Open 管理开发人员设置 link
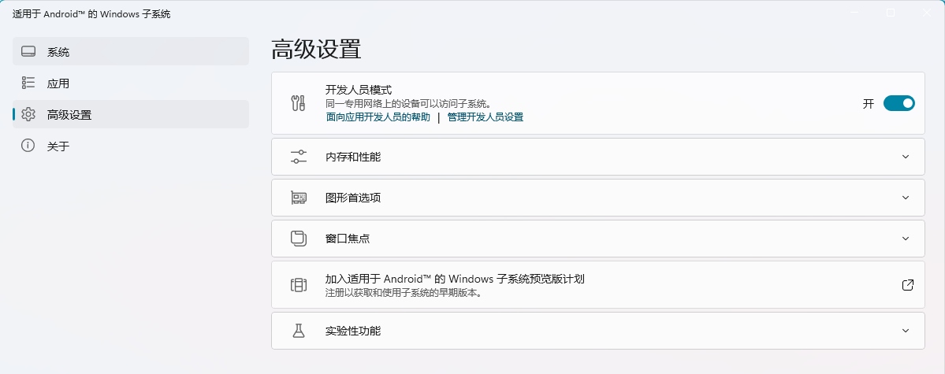Viewport: 945px width, 374px height. coord(486,117)
